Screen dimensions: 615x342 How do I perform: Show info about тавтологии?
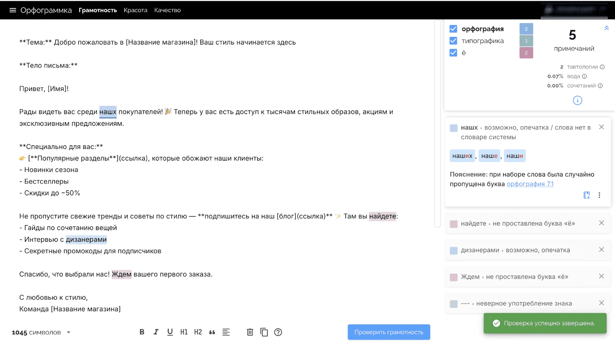602,67
